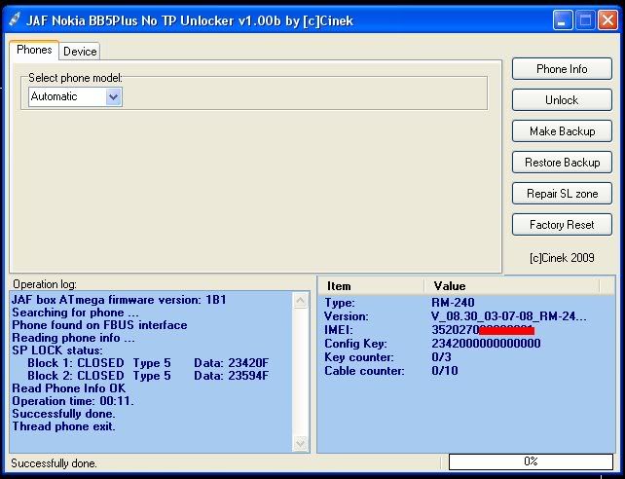
Task: Click log line 'Block 2: CLOSED Type 5'
Action: coord(148,376)
